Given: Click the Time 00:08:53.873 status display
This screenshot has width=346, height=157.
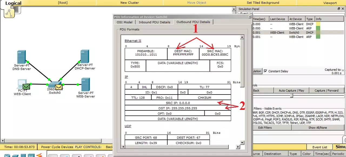Looking at the screenshot, I should [19, 147].
